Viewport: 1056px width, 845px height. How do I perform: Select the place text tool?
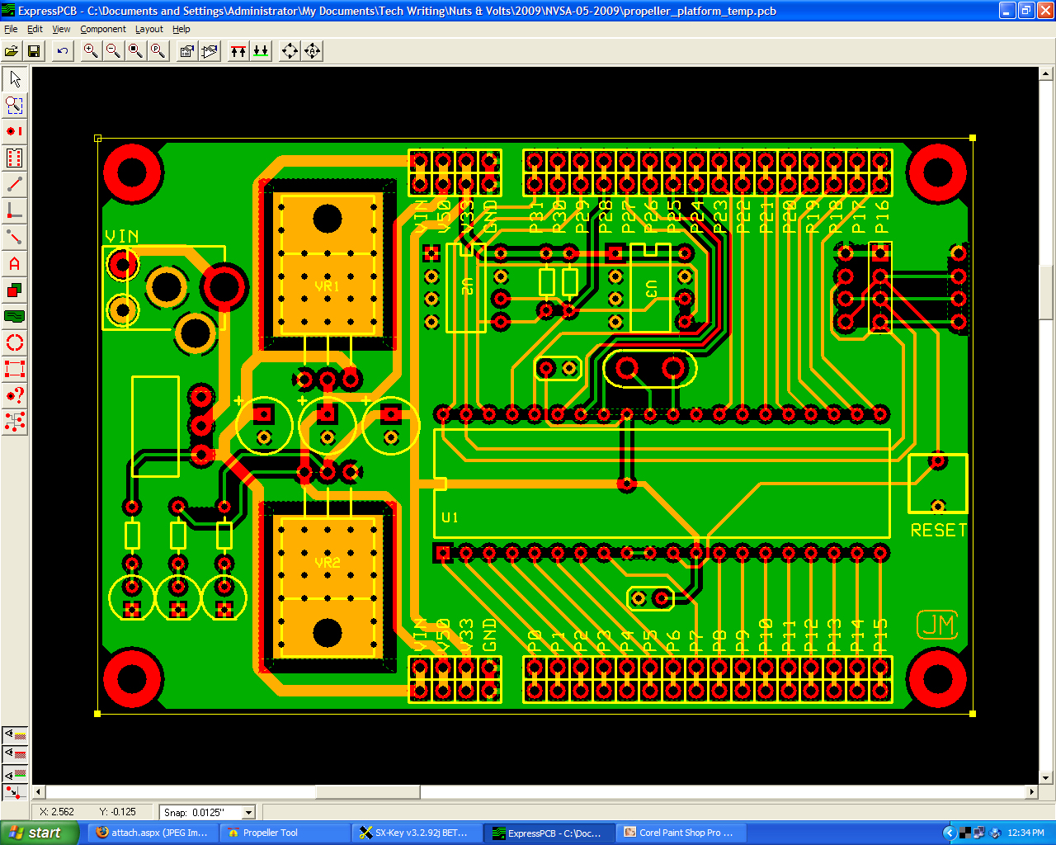13,265
